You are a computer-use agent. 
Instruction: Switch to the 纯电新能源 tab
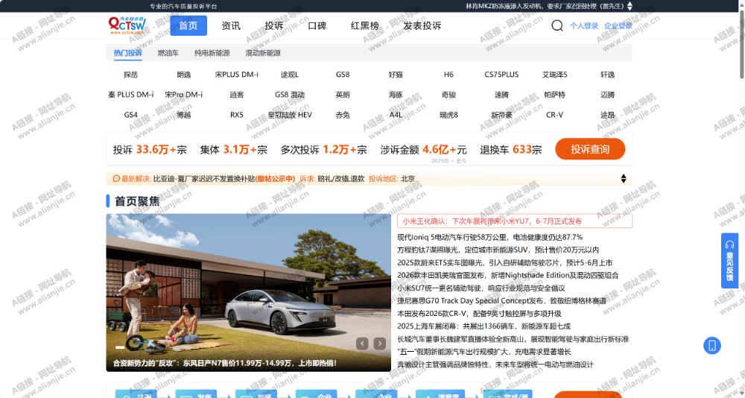point(212,53)
